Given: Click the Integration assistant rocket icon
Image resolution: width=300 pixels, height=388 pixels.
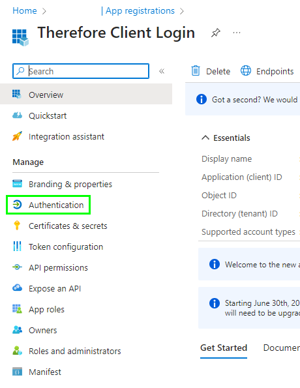Looking at the screenshot, I should (17, 136).
